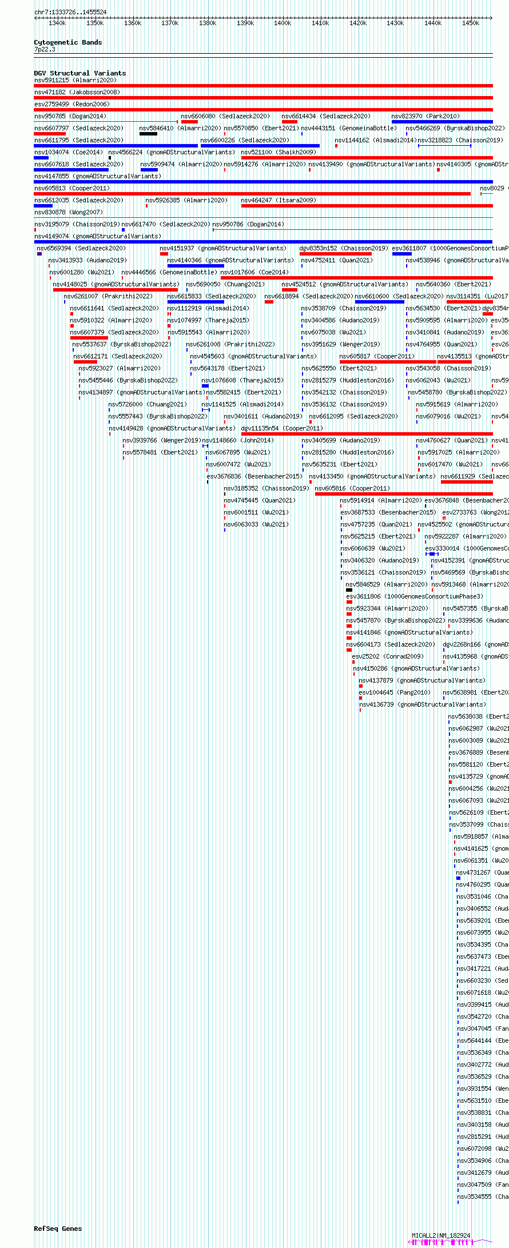The height and width of the screenshot is (1248, 509).
Task: Select nsv6001280 (Wu2021) variant
Action: (50, 278)
